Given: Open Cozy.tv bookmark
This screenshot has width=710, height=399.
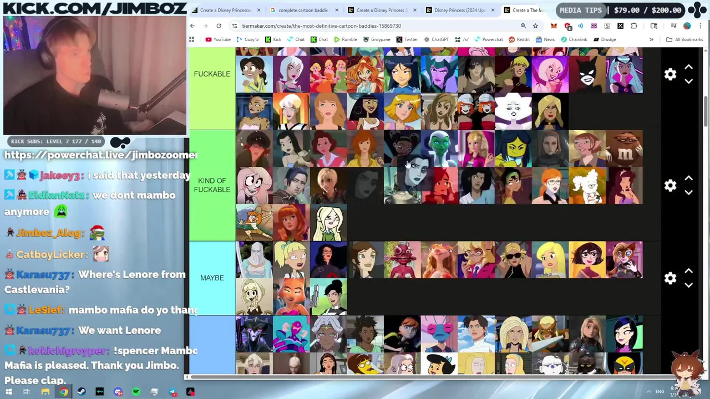Looking at the screenshot, I should (x=247, y=39).
